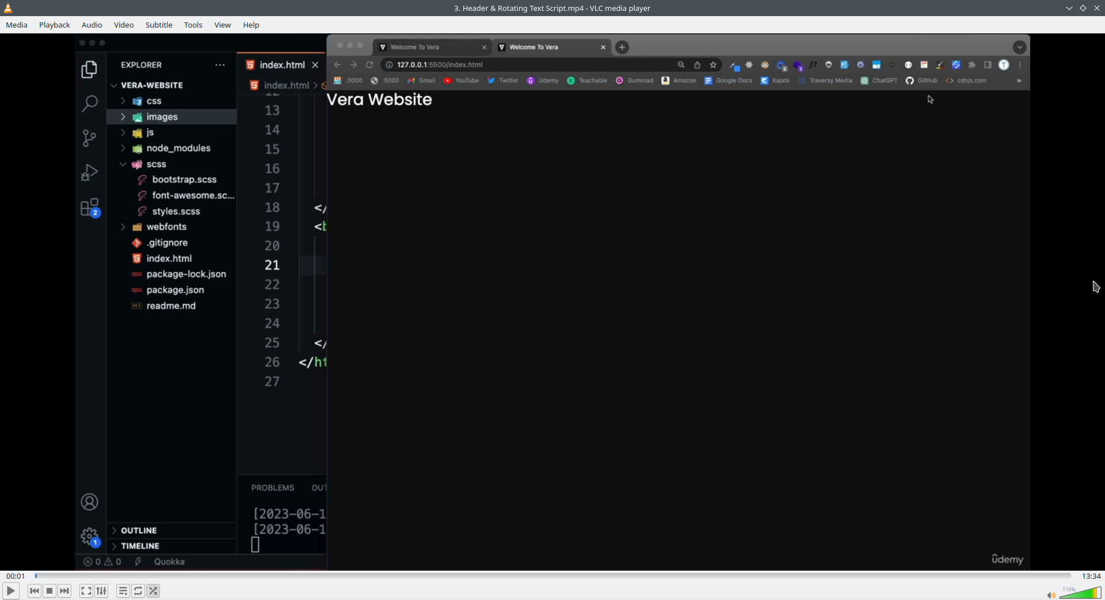Click the Quokka status bar item
Image resolution: width=1105 pixels, height=600 pixels.
pos(169,562)
